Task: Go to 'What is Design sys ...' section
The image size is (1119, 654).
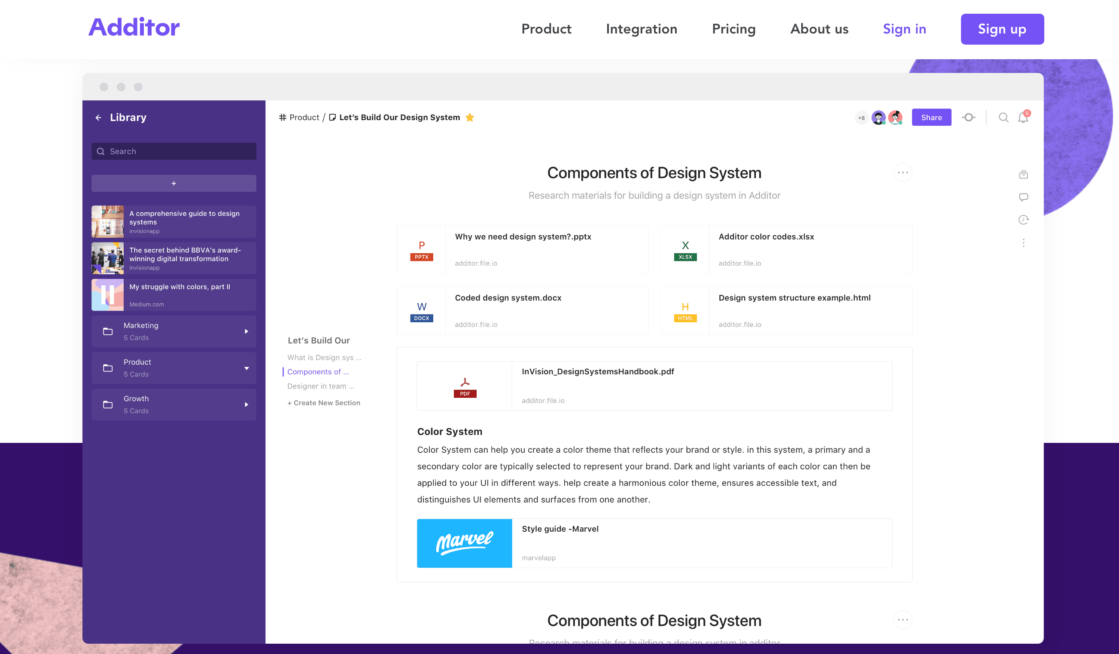Action: point(324,357)
